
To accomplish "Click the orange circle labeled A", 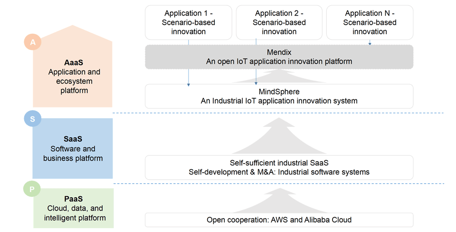I will click(x=33, y=42).
